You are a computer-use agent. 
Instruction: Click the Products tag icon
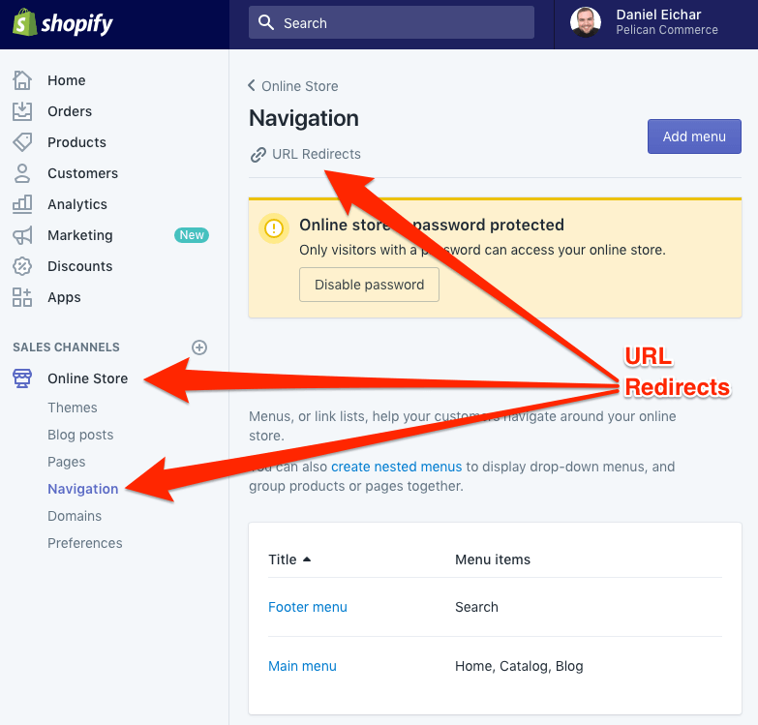click(22, 142)
